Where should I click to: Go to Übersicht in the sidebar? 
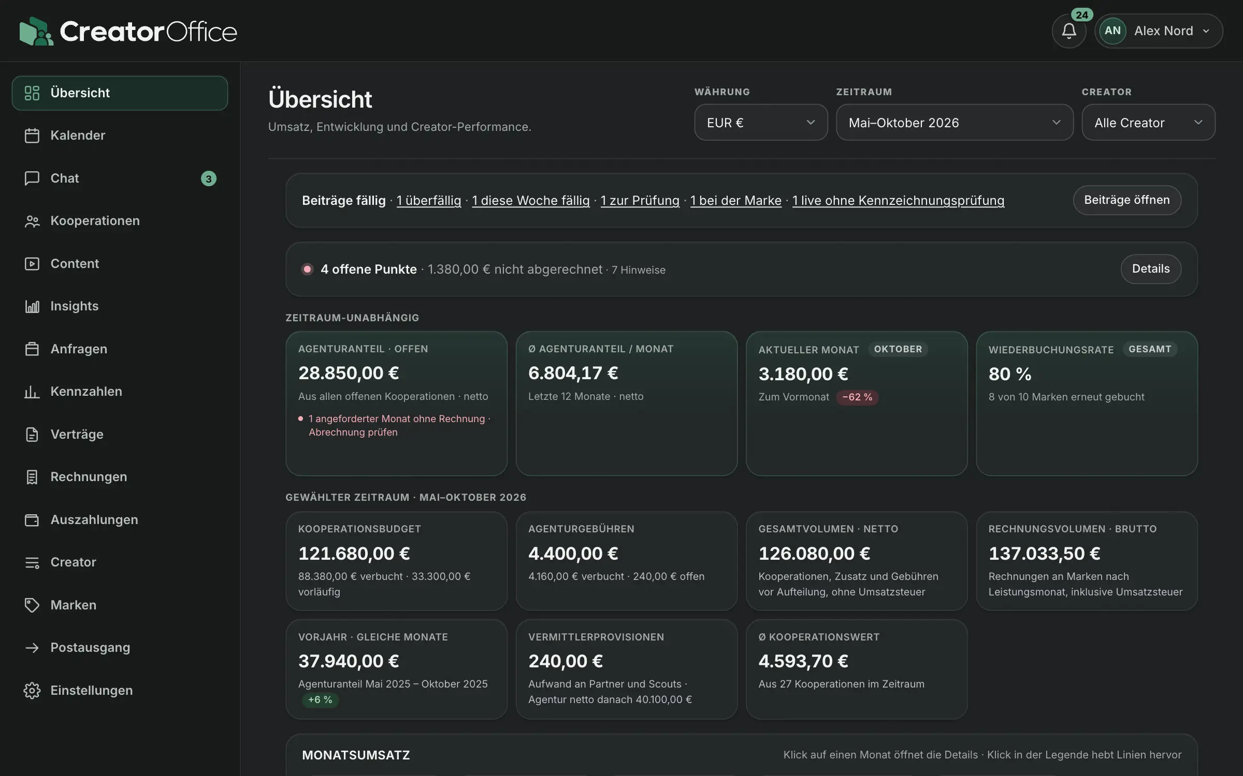120,93
